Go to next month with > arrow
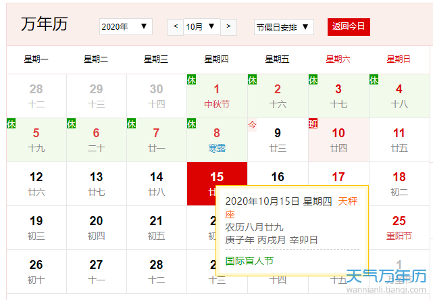433x300 pixels. click(228, 27)
